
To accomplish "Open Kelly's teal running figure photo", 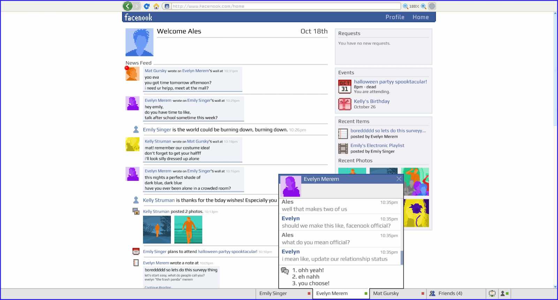I will tap(188, 230).
